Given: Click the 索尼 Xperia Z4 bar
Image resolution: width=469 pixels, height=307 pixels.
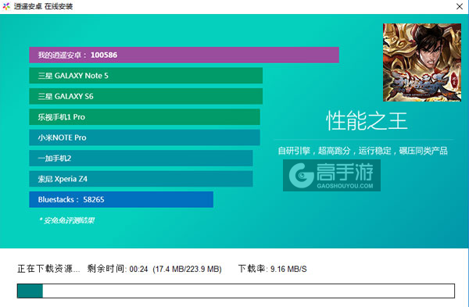Looking at the screenshot, I should (x=141, y=179).
